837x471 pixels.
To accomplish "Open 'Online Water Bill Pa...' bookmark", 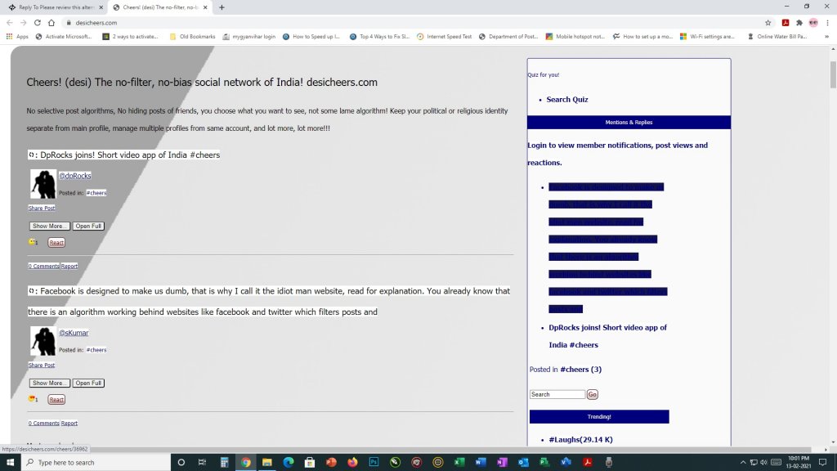I will click(777, 36).
